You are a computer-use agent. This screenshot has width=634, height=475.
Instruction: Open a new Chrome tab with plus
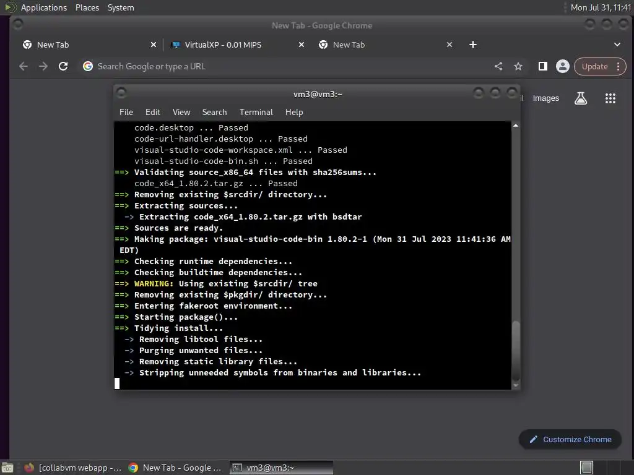472,45
